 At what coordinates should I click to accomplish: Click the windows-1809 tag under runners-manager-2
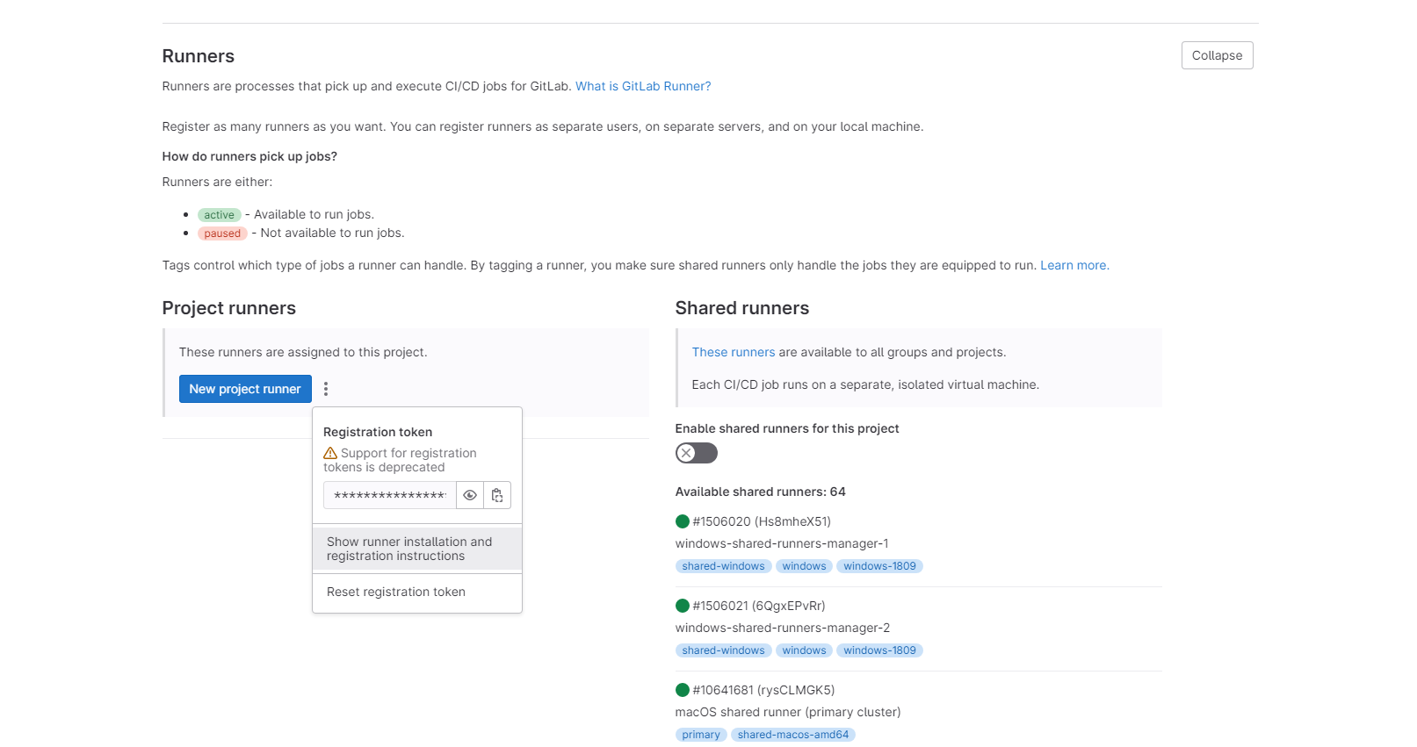click(879, 650)
